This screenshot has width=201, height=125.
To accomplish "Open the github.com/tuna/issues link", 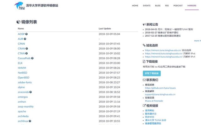I will click(x=160, y=88).
